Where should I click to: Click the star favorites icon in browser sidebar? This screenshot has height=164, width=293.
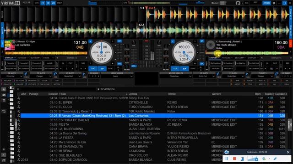pos(4,89)
